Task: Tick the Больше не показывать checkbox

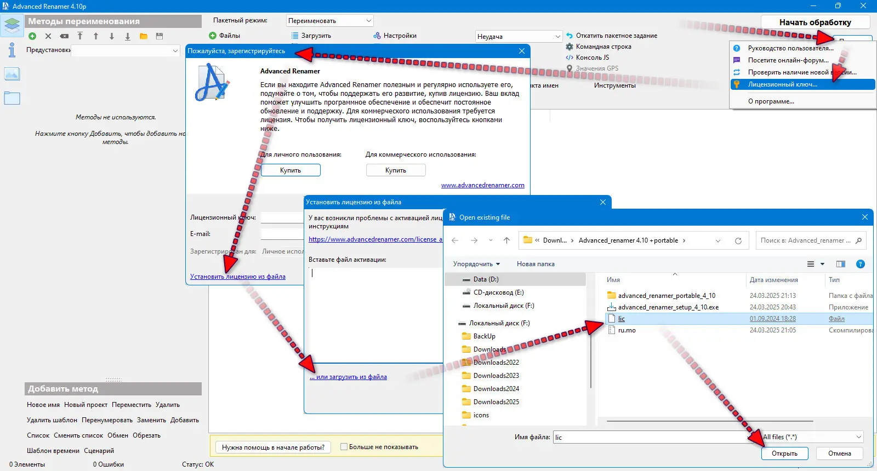Action: (x=344, y=447)
